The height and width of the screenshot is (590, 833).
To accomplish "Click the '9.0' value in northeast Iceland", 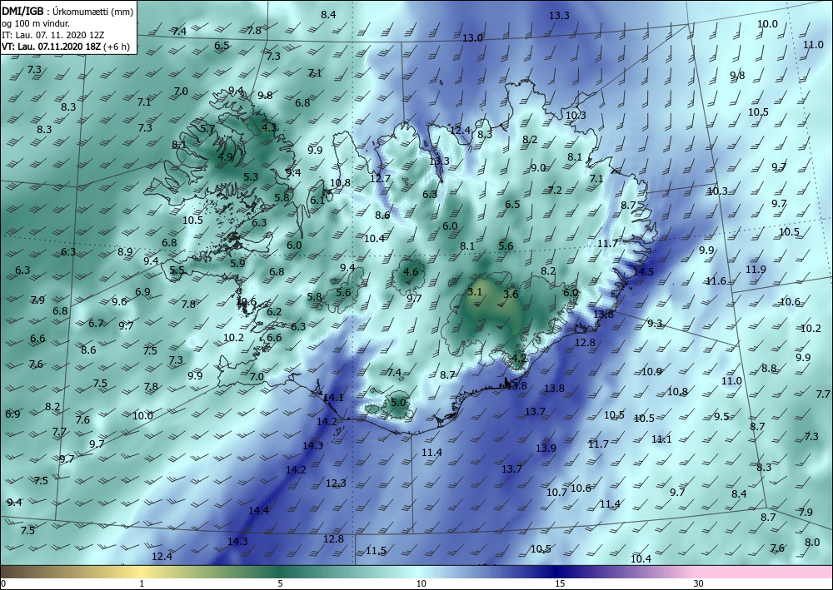I will pos(538,167).
